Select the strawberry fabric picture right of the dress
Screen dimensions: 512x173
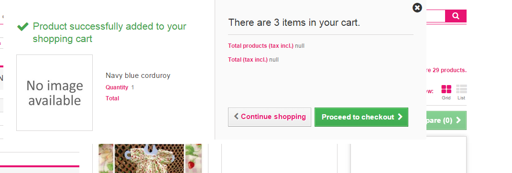(194, 159)
